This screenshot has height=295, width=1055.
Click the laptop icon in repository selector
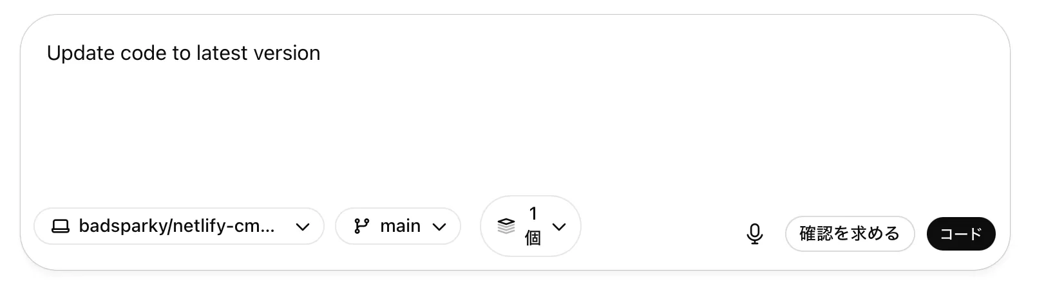[x=61, y=227]
